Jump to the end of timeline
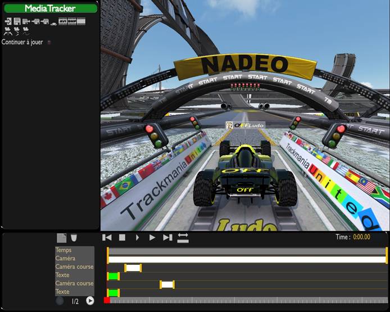 167,238
